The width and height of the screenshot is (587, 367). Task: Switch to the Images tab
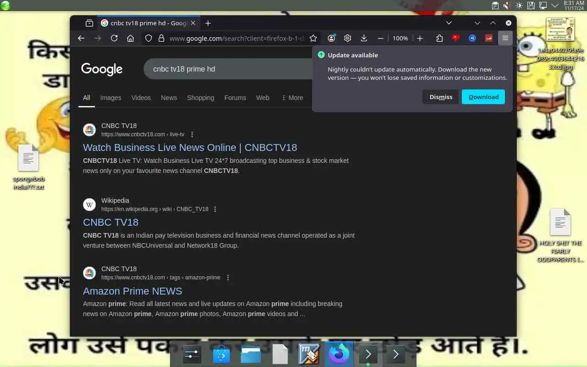[111, 98]
